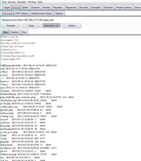Open the Help menu

point(40,2)
